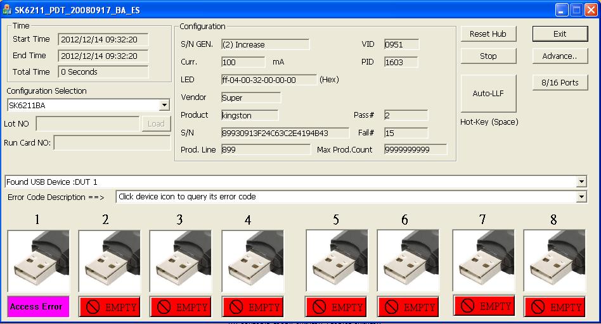The image size is (601, 324).
Task: Click the EMPTY status under port 4
Action: coord(253,307)
